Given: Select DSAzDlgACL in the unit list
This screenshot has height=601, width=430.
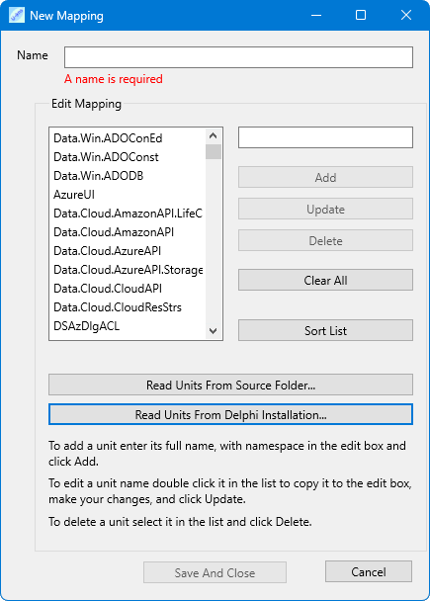Looking at the screenshot, I should (128, 326).
